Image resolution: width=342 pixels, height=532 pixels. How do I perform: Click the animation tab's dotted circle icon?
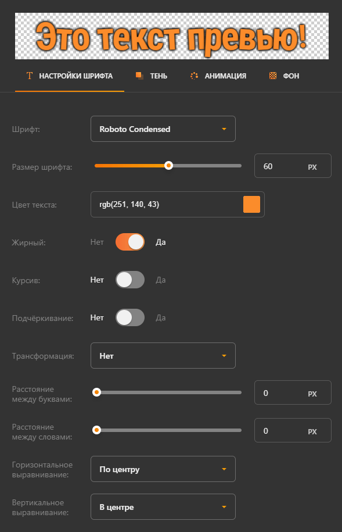(x=194, y=76)
